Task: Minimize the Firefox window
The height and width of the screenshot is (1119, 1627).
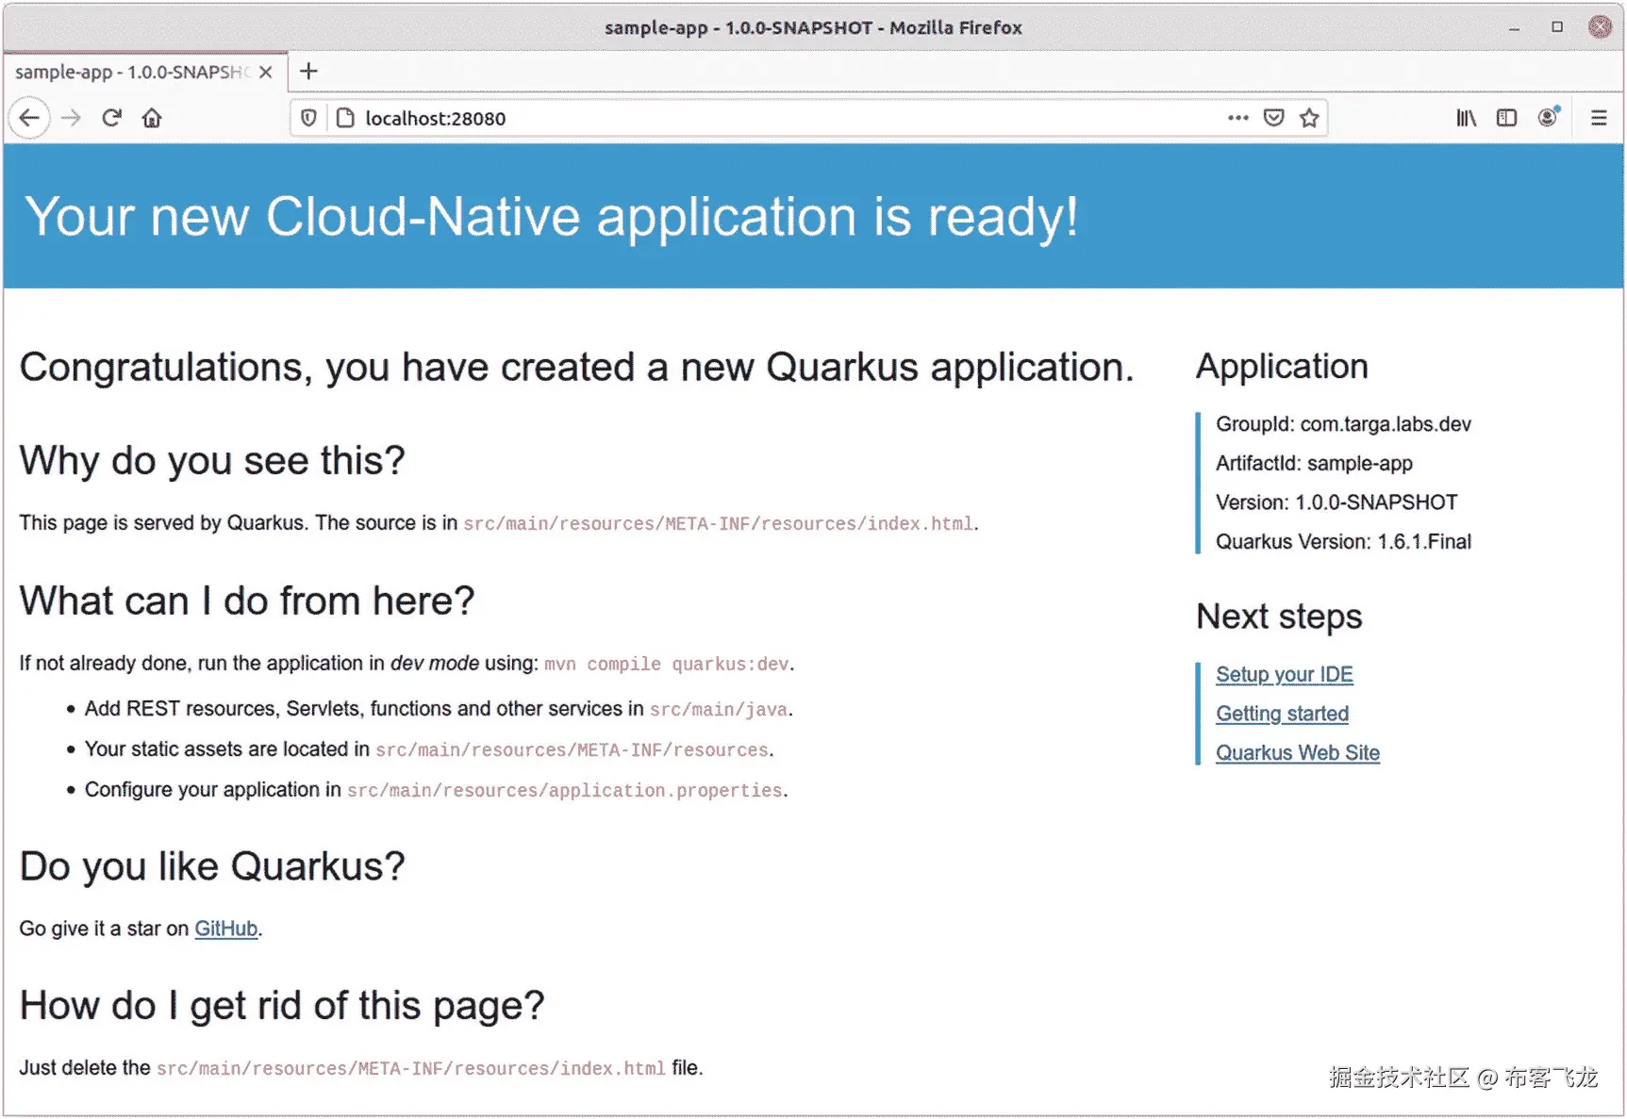Action: click(1514, 27)
